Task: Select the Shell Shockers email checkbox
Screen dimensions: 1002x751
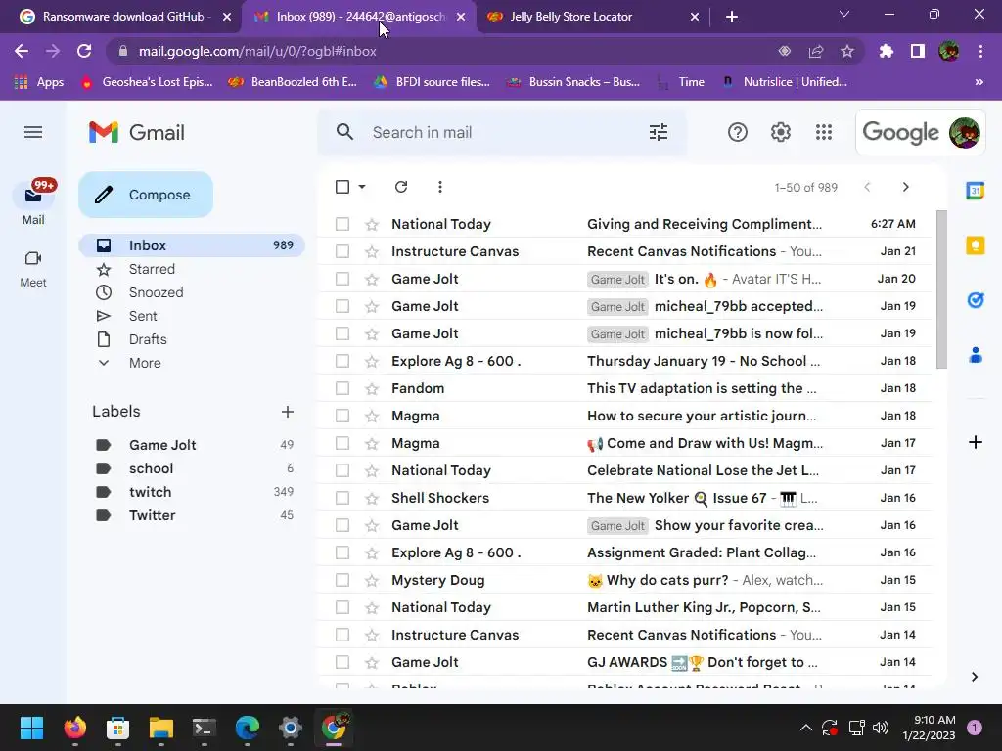Action: [342, 498]
